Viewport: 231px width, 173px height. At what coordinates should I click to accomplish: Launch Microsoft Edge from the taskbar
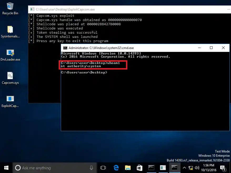[116, 167]
